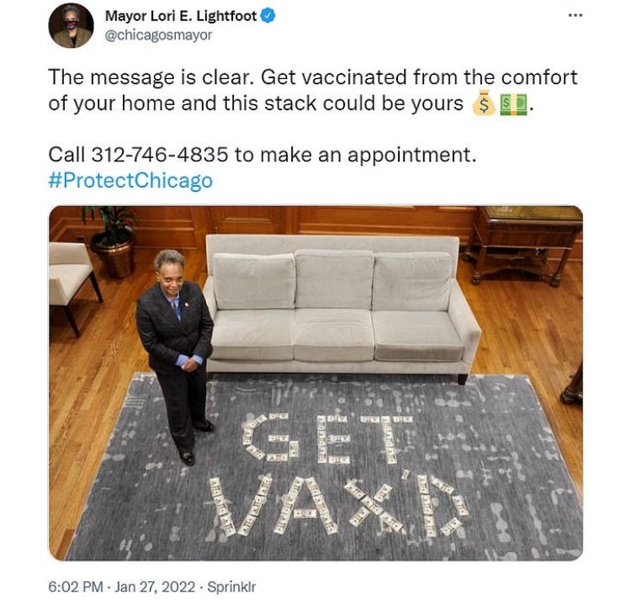Image resolution: width=631 pixels, height=604 pixels.
Task: Click the wooden side table in the photo
Action: tap(523, 246)
